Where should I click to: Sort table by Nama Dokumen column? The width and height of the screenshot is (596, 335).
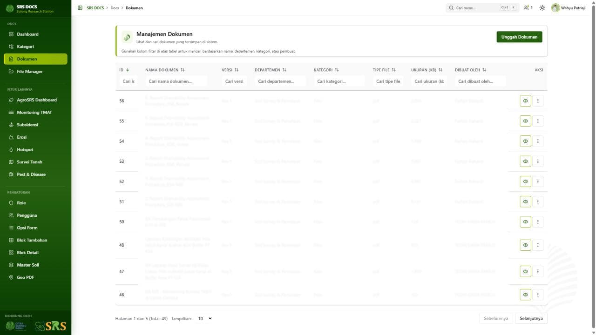[x=165, y=70]
